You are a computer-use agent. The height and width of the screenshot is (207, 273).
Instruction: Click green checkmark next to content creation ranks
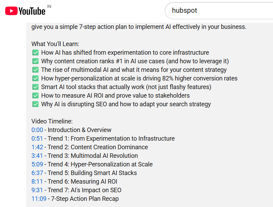pyautogui.click(x=36, y=61)
